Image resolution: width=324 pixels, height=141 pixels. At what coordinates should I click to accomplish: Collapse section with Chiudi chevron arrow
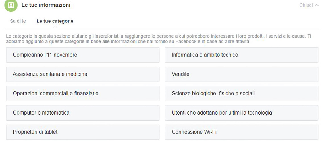pos(317,5)
